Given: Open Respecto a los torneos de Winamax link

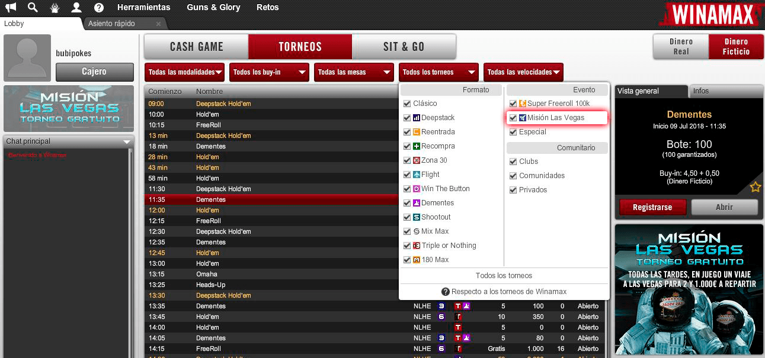Looking at the screenshot, I should click(504, 292).
